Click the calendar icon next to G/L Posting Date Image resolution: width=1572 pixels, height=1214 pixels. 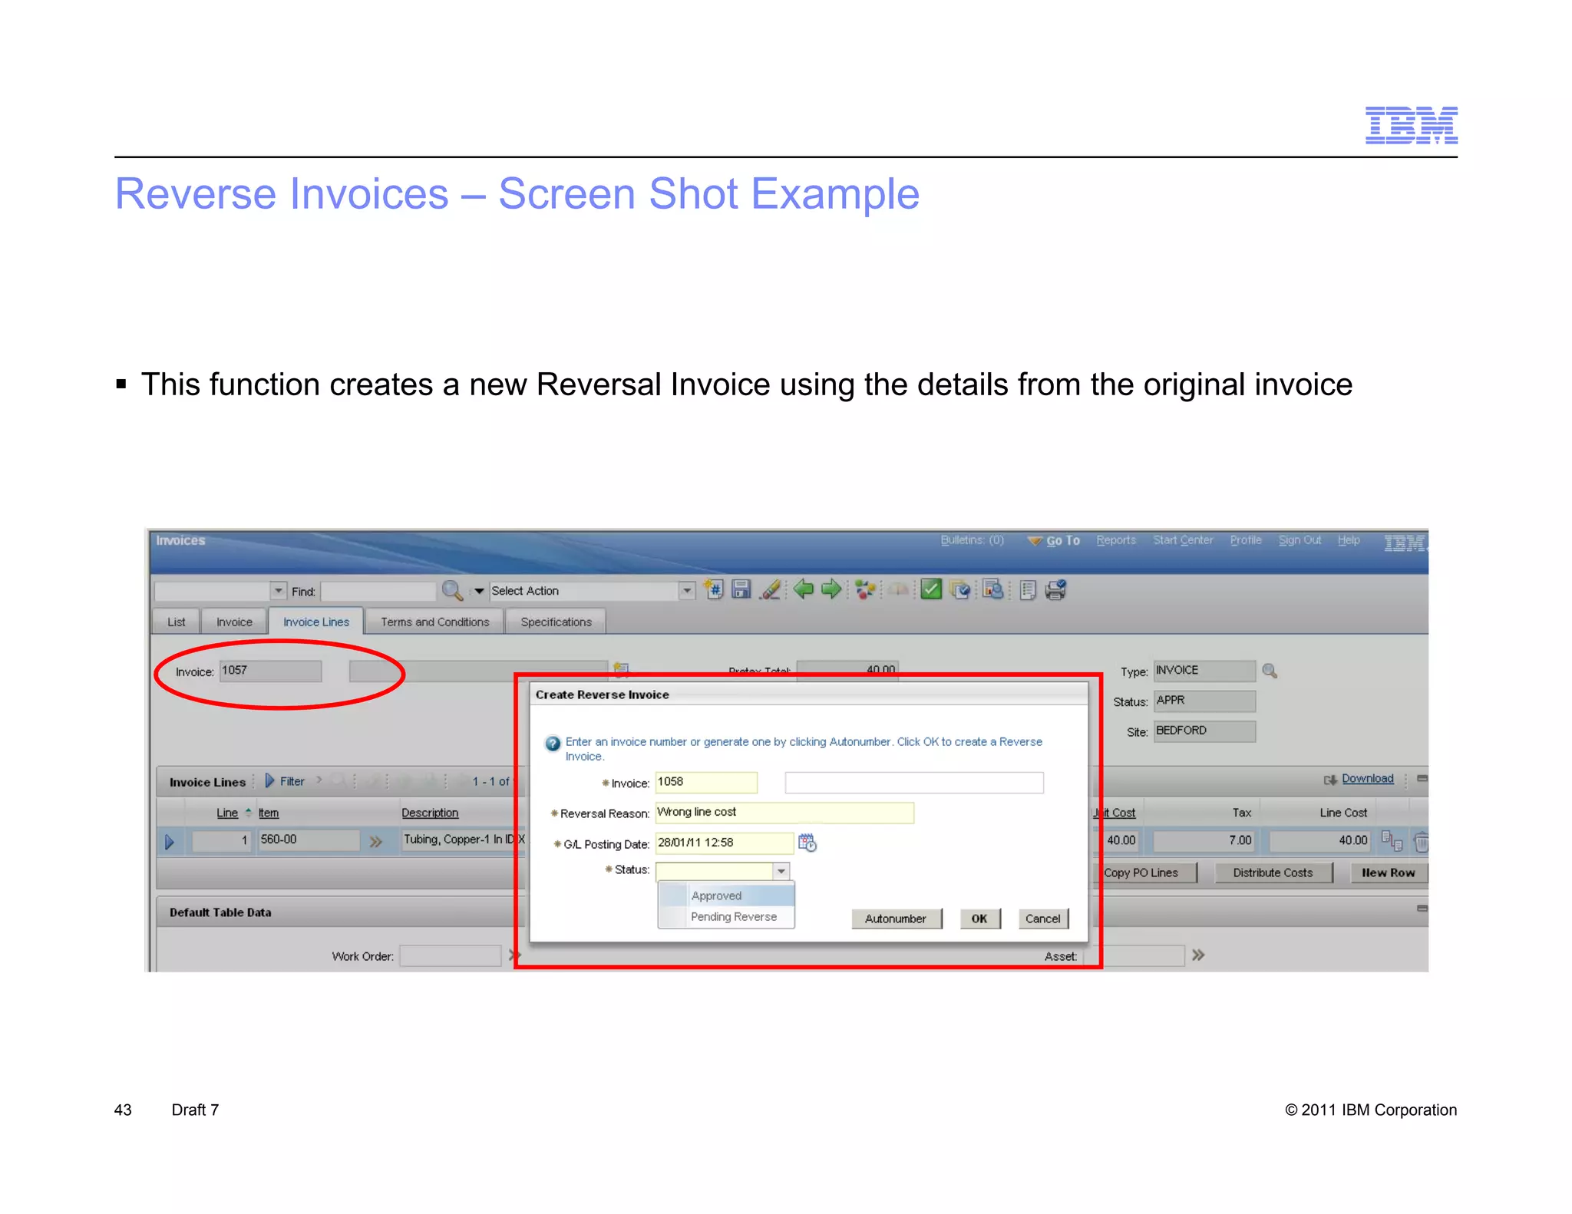(x=807, y=843)
